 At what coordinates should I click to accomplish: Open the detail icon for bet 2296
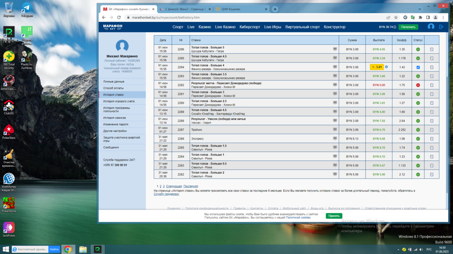click(x=432, y=49)
